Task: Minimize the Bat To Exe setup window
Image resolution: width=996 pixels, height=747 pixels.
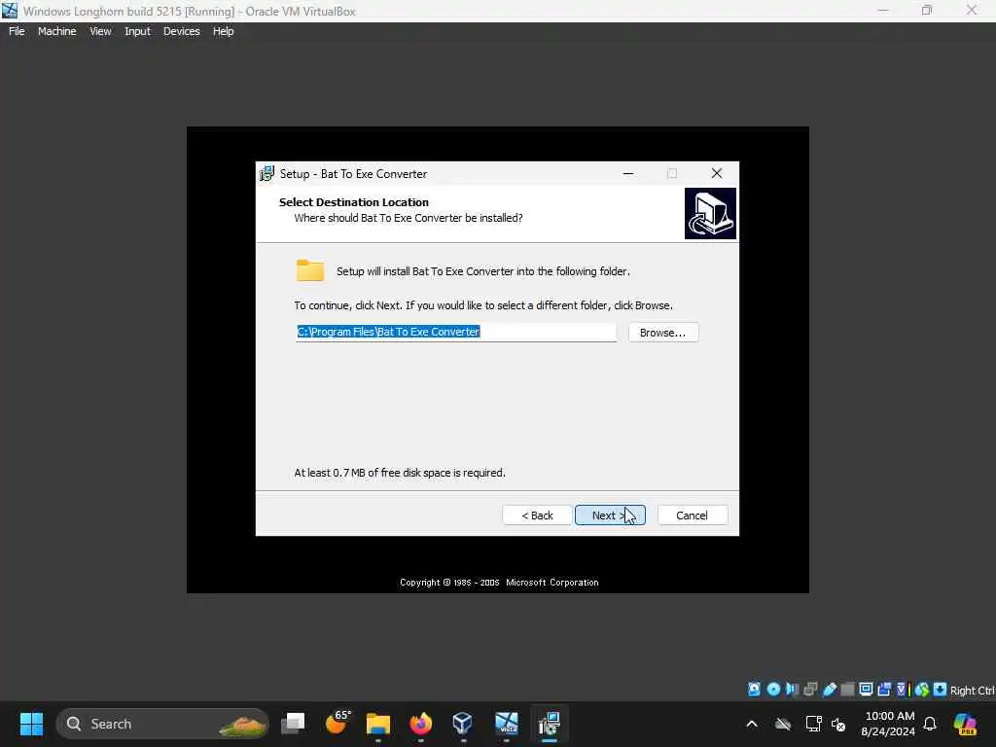Action: coord(628,173)
